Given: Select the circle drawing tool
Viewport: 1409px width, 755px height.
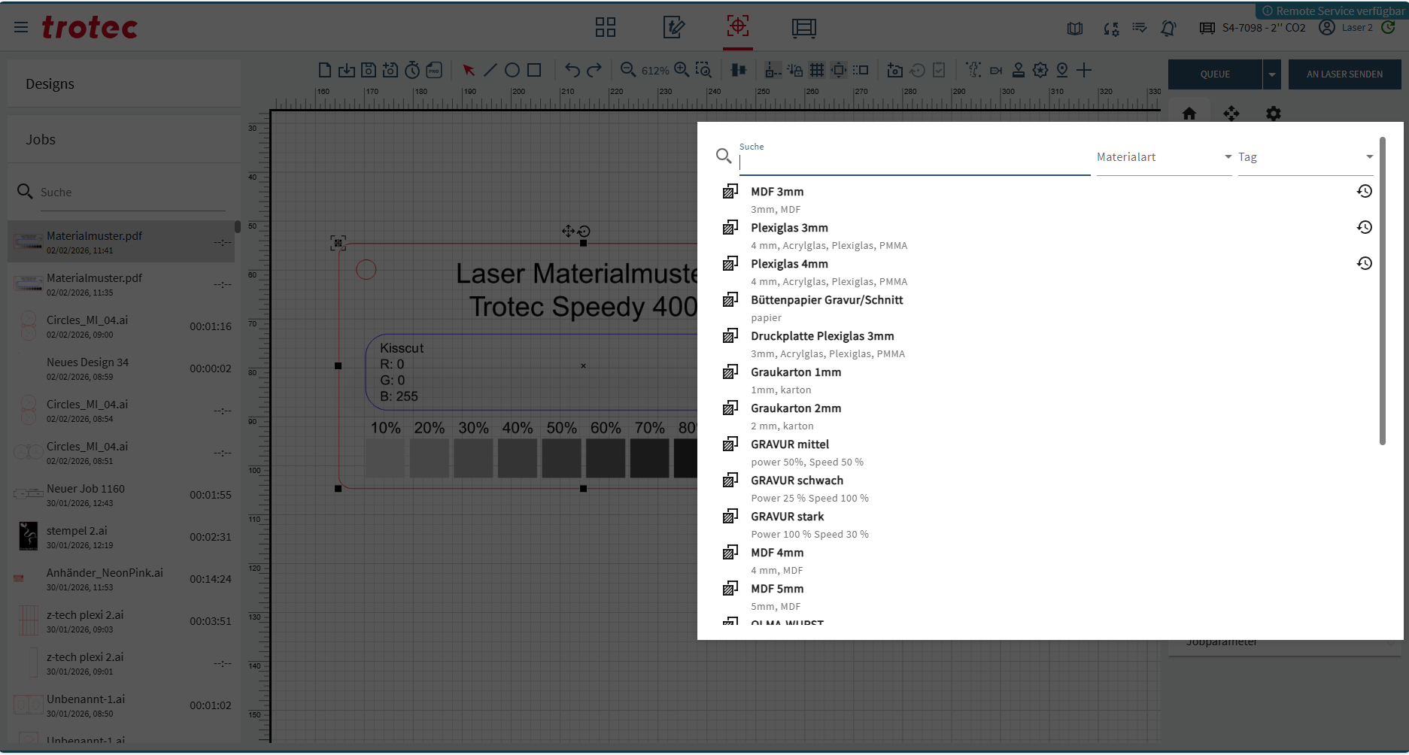Looking at the screenshot, I should coord(512,70).
